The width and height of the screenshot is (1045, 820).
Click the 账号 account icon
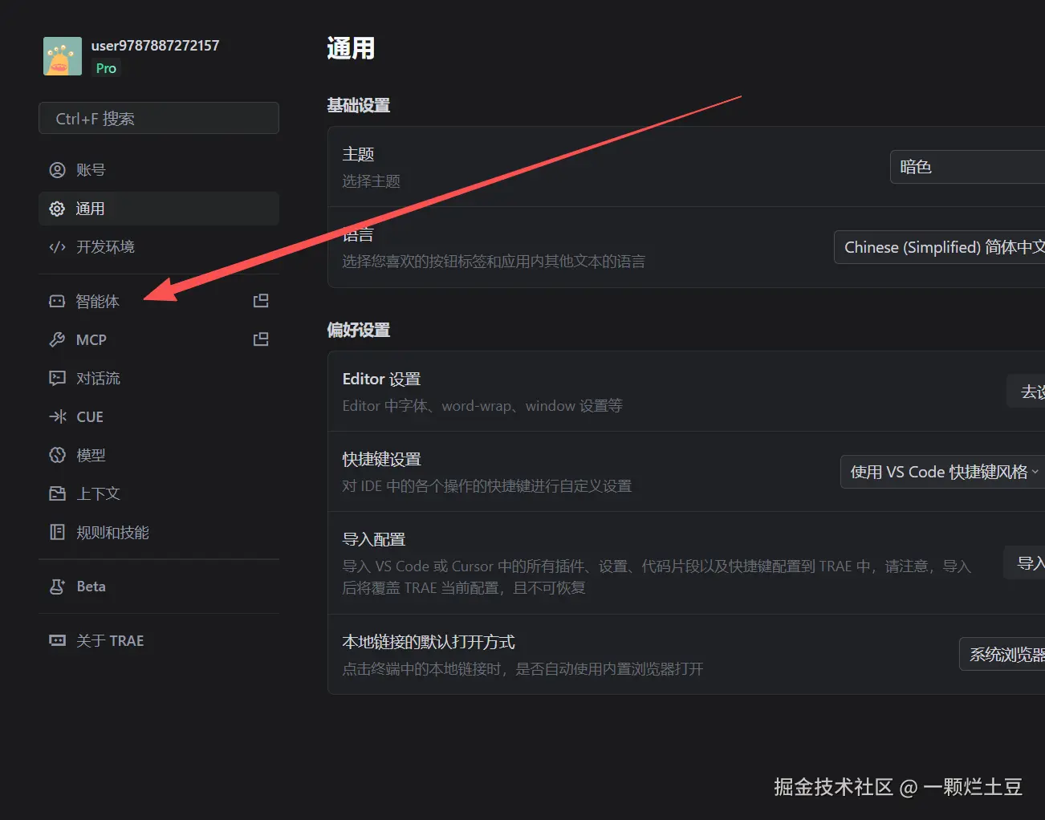coord(57,170)
